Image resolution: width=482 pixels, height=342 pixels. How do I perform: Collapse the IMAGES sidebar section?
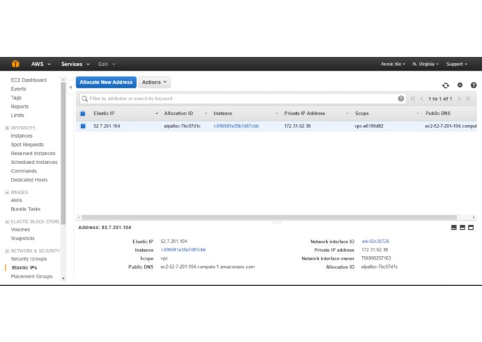click(x=7, y=192)
